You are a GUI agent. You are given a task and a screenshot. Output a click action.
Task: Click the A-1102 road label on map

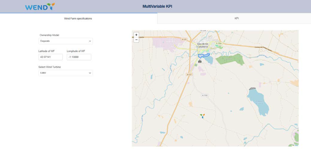tap(205, 95)
